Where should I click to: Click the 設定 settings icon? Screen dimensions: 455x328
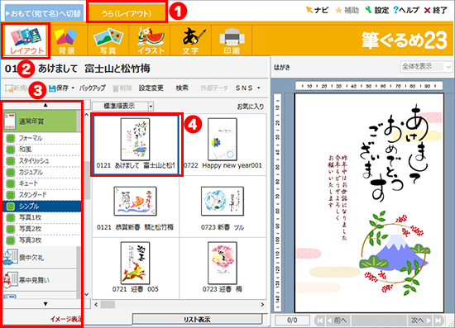pyautogui.click(x=368, y=10)
